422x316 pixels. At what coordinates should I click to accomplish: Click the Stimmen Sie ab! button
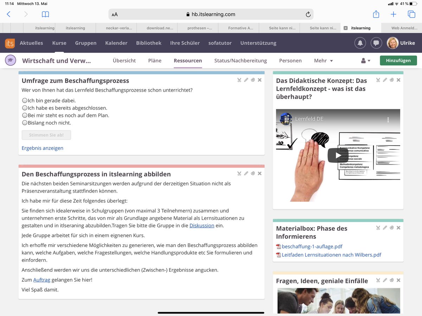point(46,135)
